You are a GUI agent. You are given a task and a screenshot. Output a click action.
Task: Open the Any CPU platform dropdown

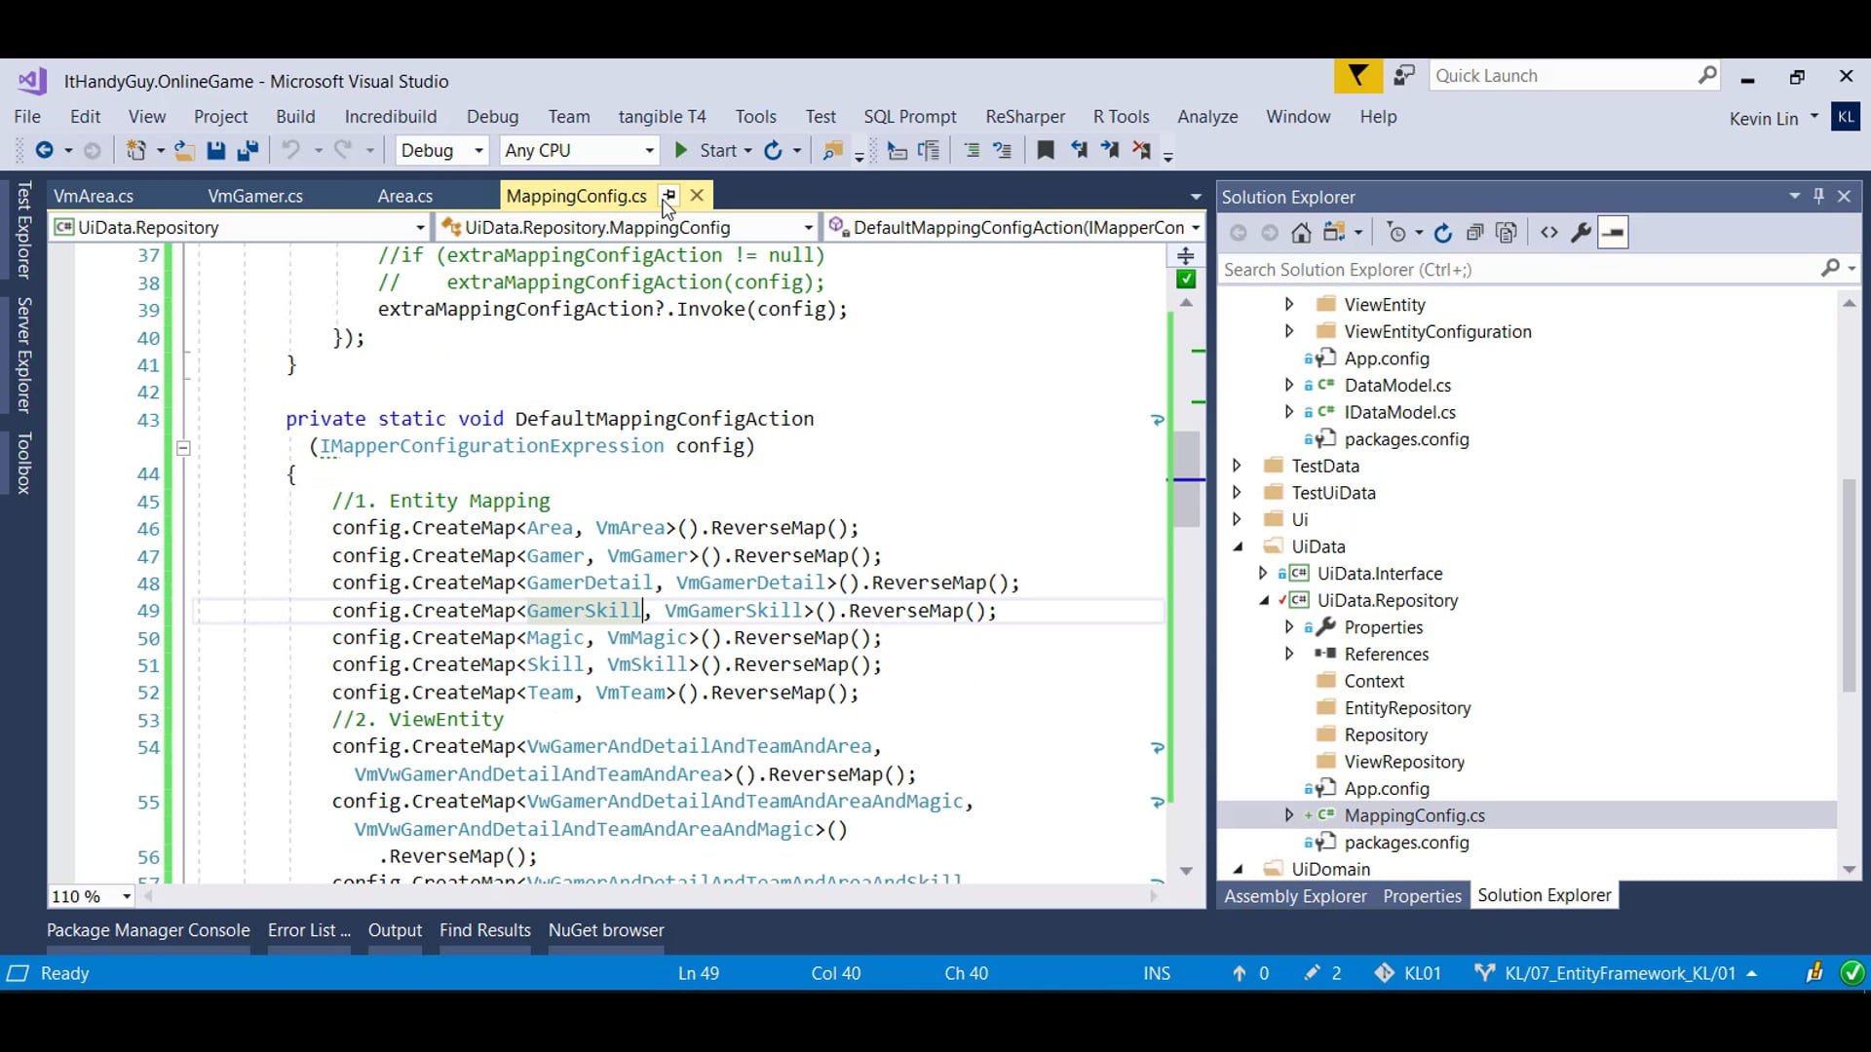pyautogui.click(x=649, y=150)
